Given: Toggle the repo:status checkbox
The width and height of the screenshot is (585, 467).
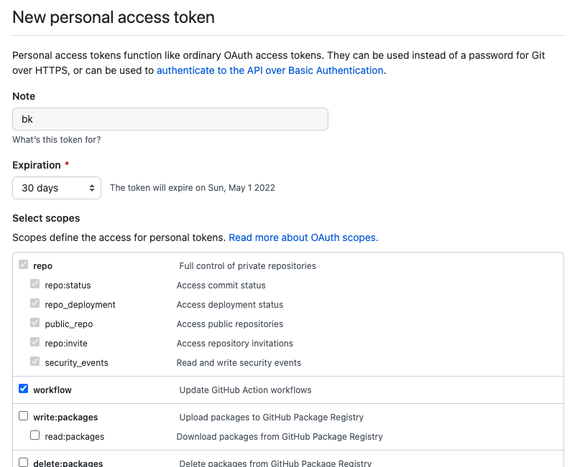Looking at the screenshot, I should point(34,284).
